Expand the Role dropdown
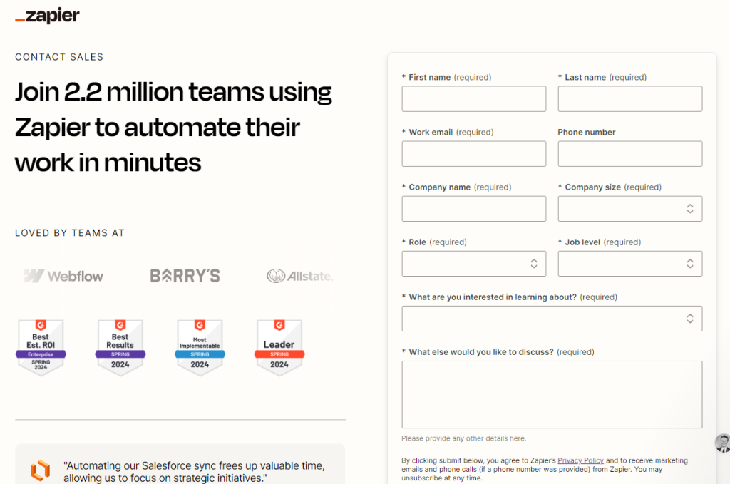 tap(473, 264)
